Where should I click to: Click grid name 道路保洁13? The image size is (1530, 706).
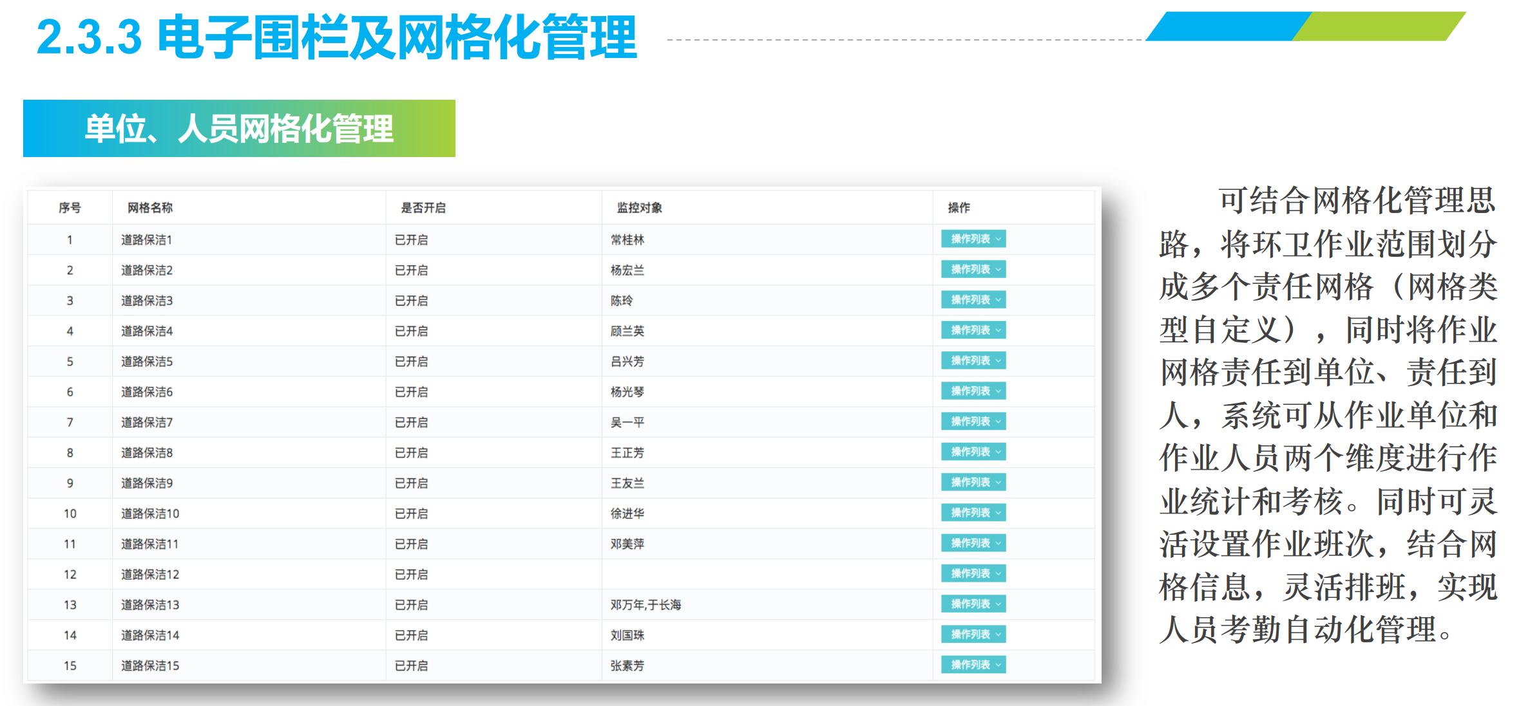coord(150,605)
